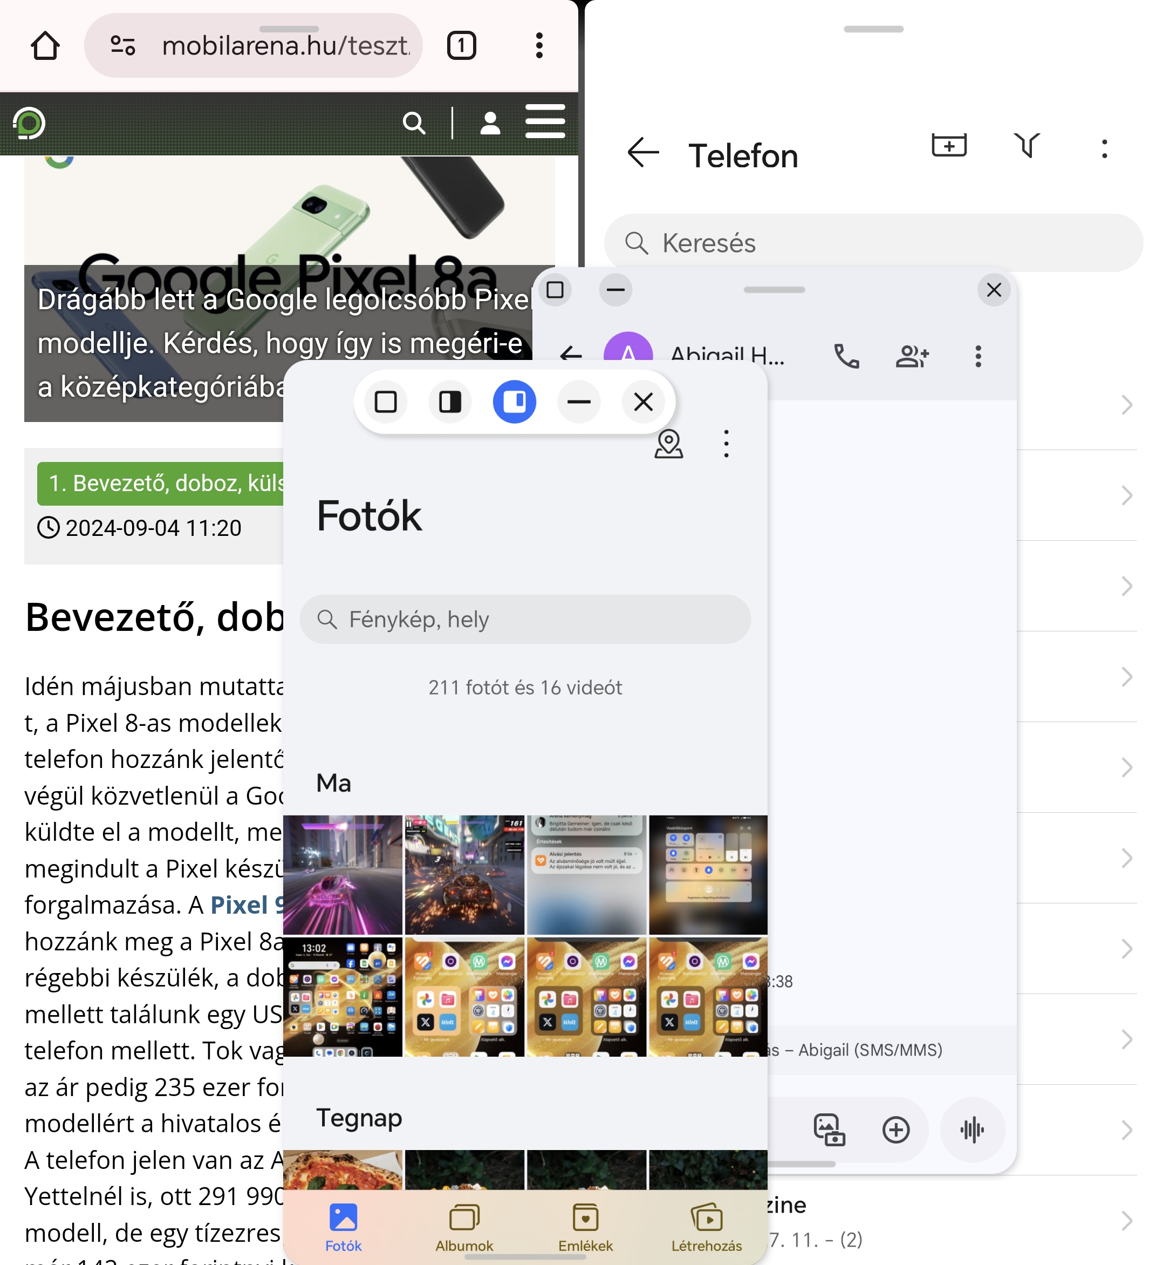The width and height of the screenshot is (1163, 1265).
Task: Open the 13:02 home screen screenshot thumbnail
Action: point(343,997)
